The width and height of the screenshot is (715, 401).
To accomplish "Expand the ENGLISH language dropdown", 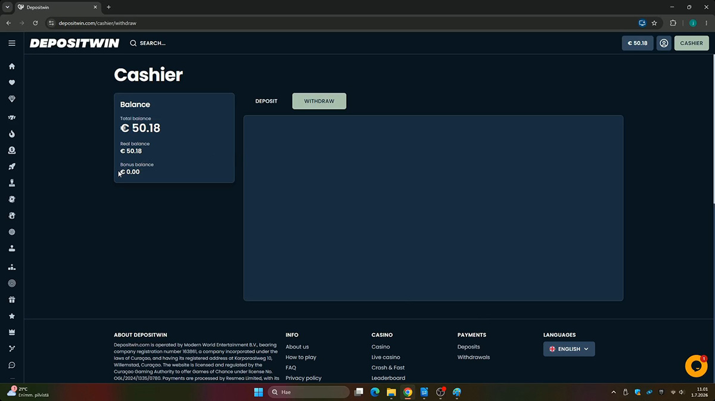I will pyautogui.click(x=569, y=349).
